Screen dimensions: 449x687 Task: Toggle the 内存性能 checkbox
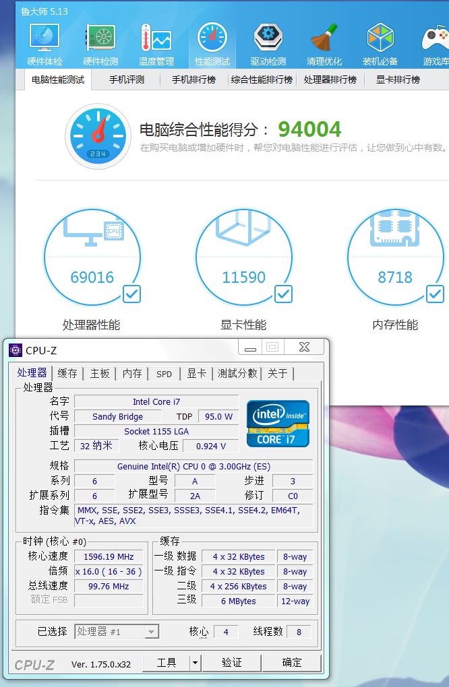point(435,294)
